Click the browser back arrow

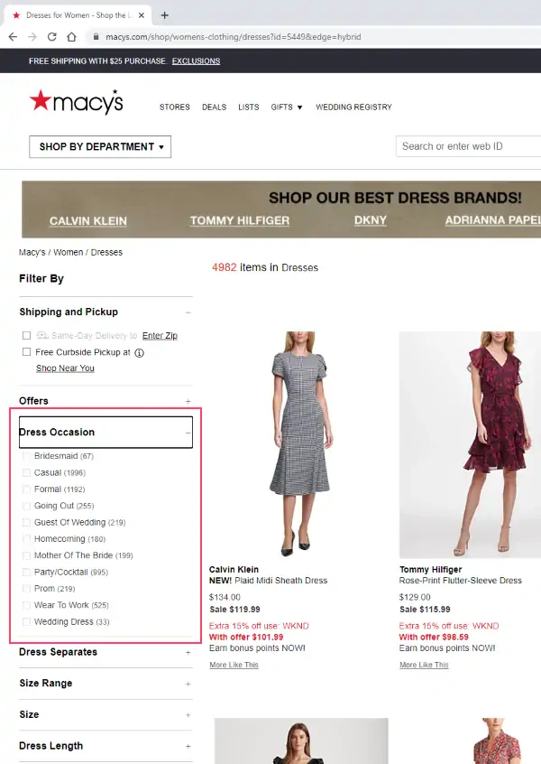click(x=14, y=36)
